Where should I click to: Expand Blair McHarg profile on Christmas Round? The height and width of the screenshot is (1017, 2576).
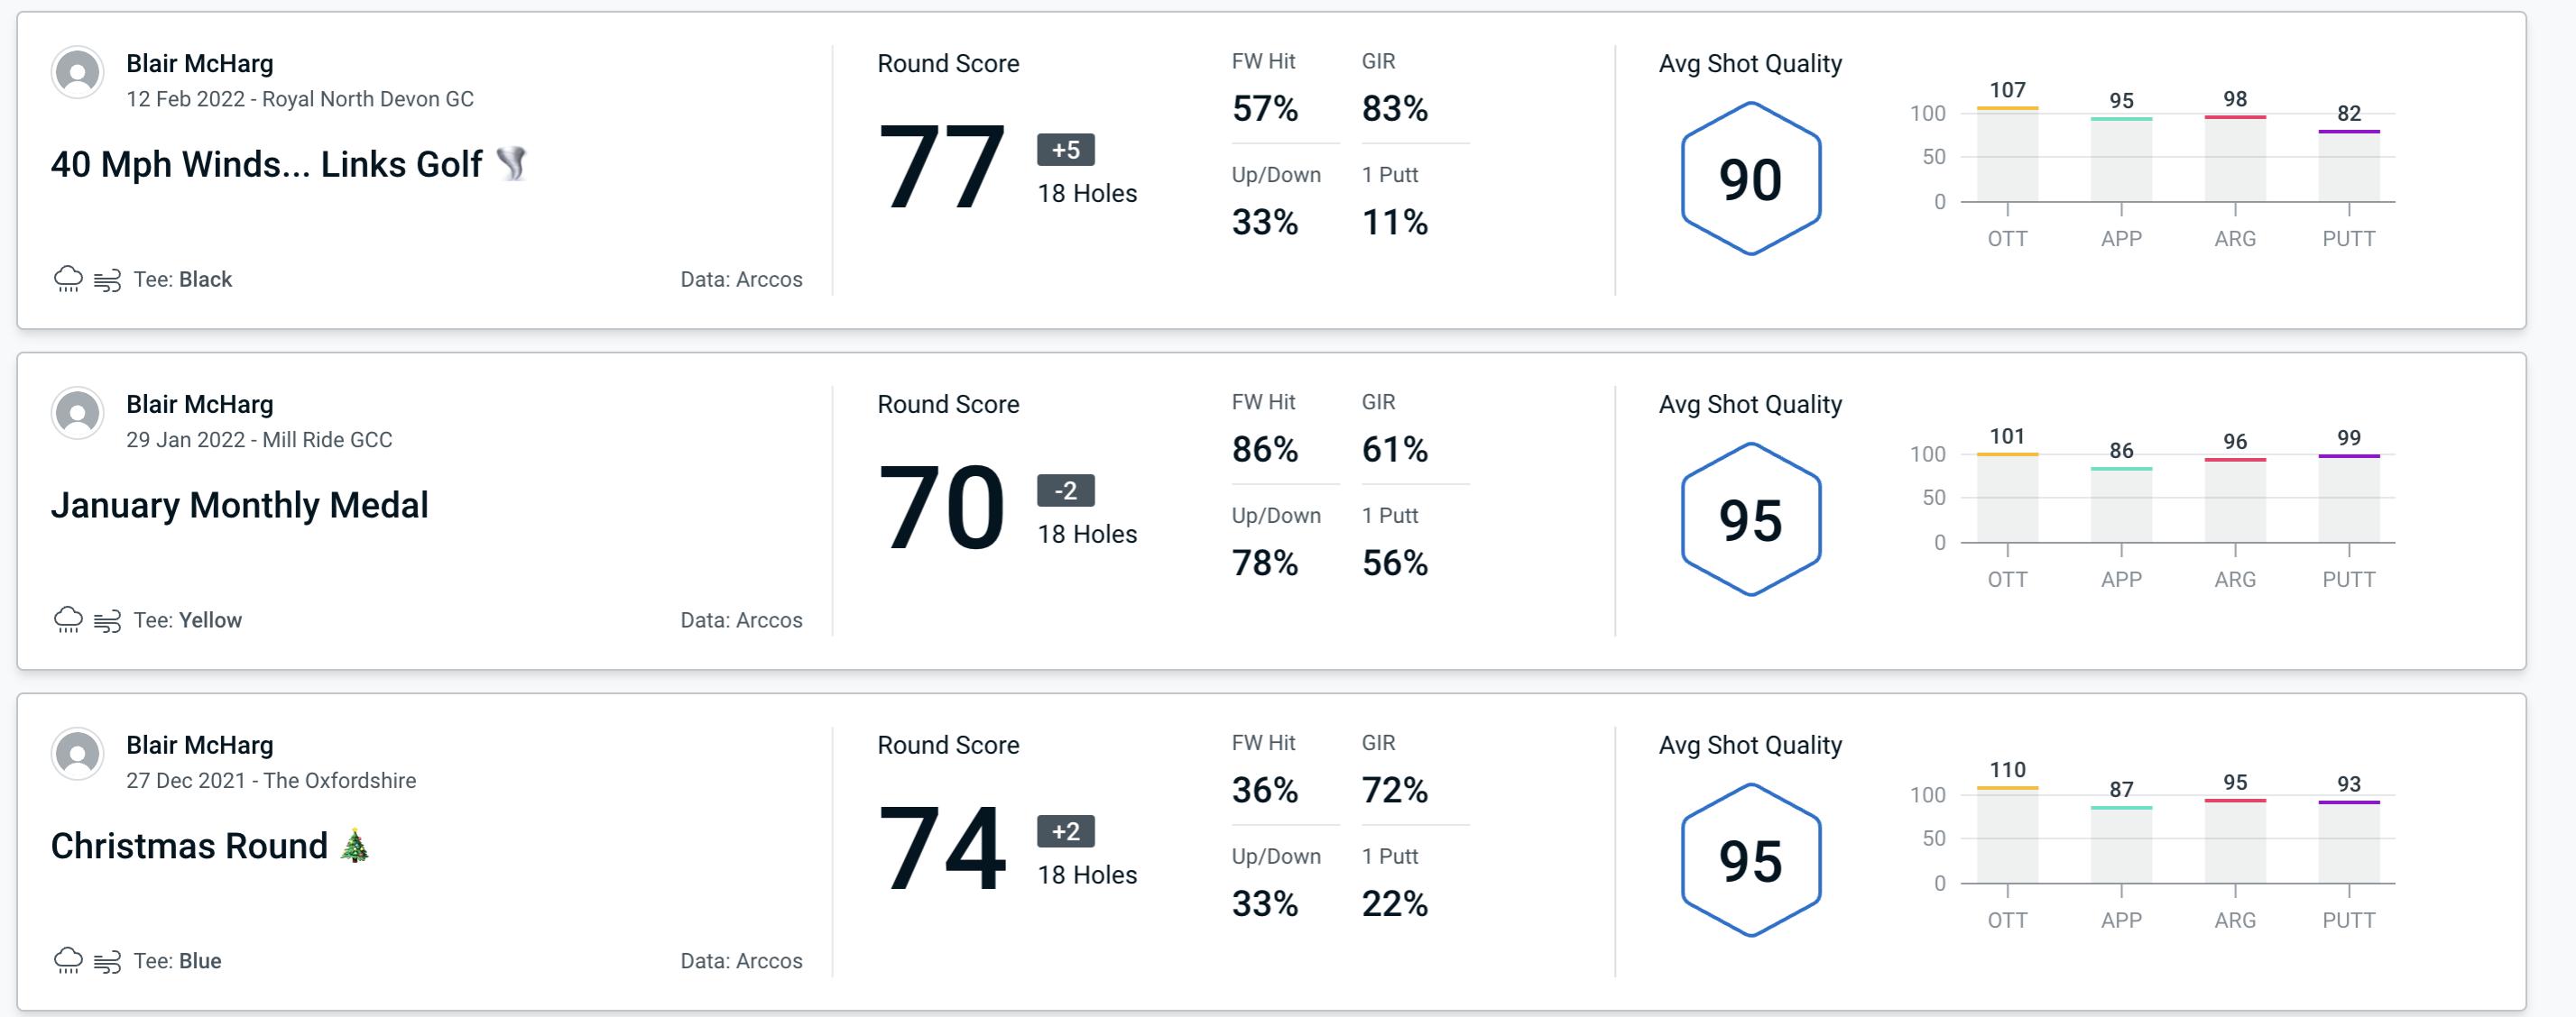click(78, 753)
